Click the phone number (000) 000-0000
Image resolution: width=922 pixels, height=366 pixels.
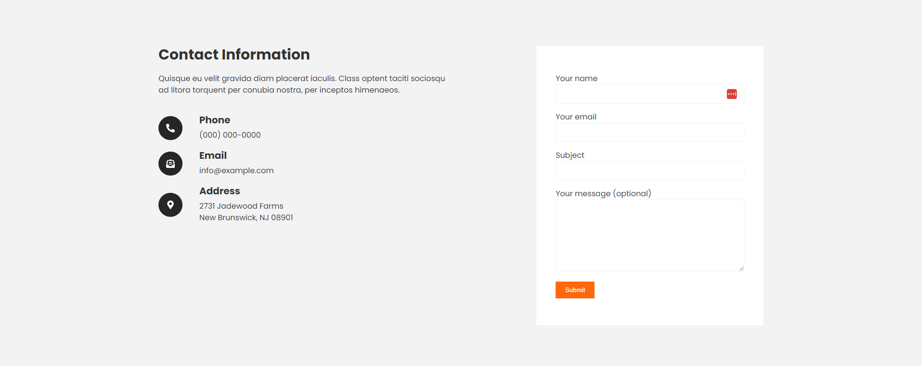230,135
